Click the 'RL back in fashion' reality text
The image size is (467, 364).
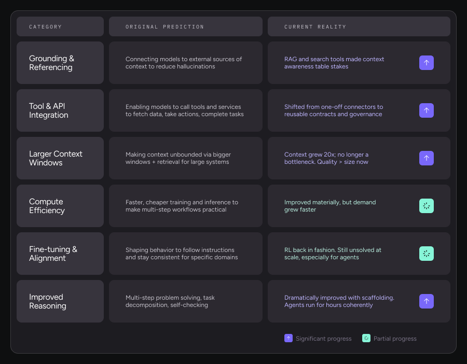point(333,254)
